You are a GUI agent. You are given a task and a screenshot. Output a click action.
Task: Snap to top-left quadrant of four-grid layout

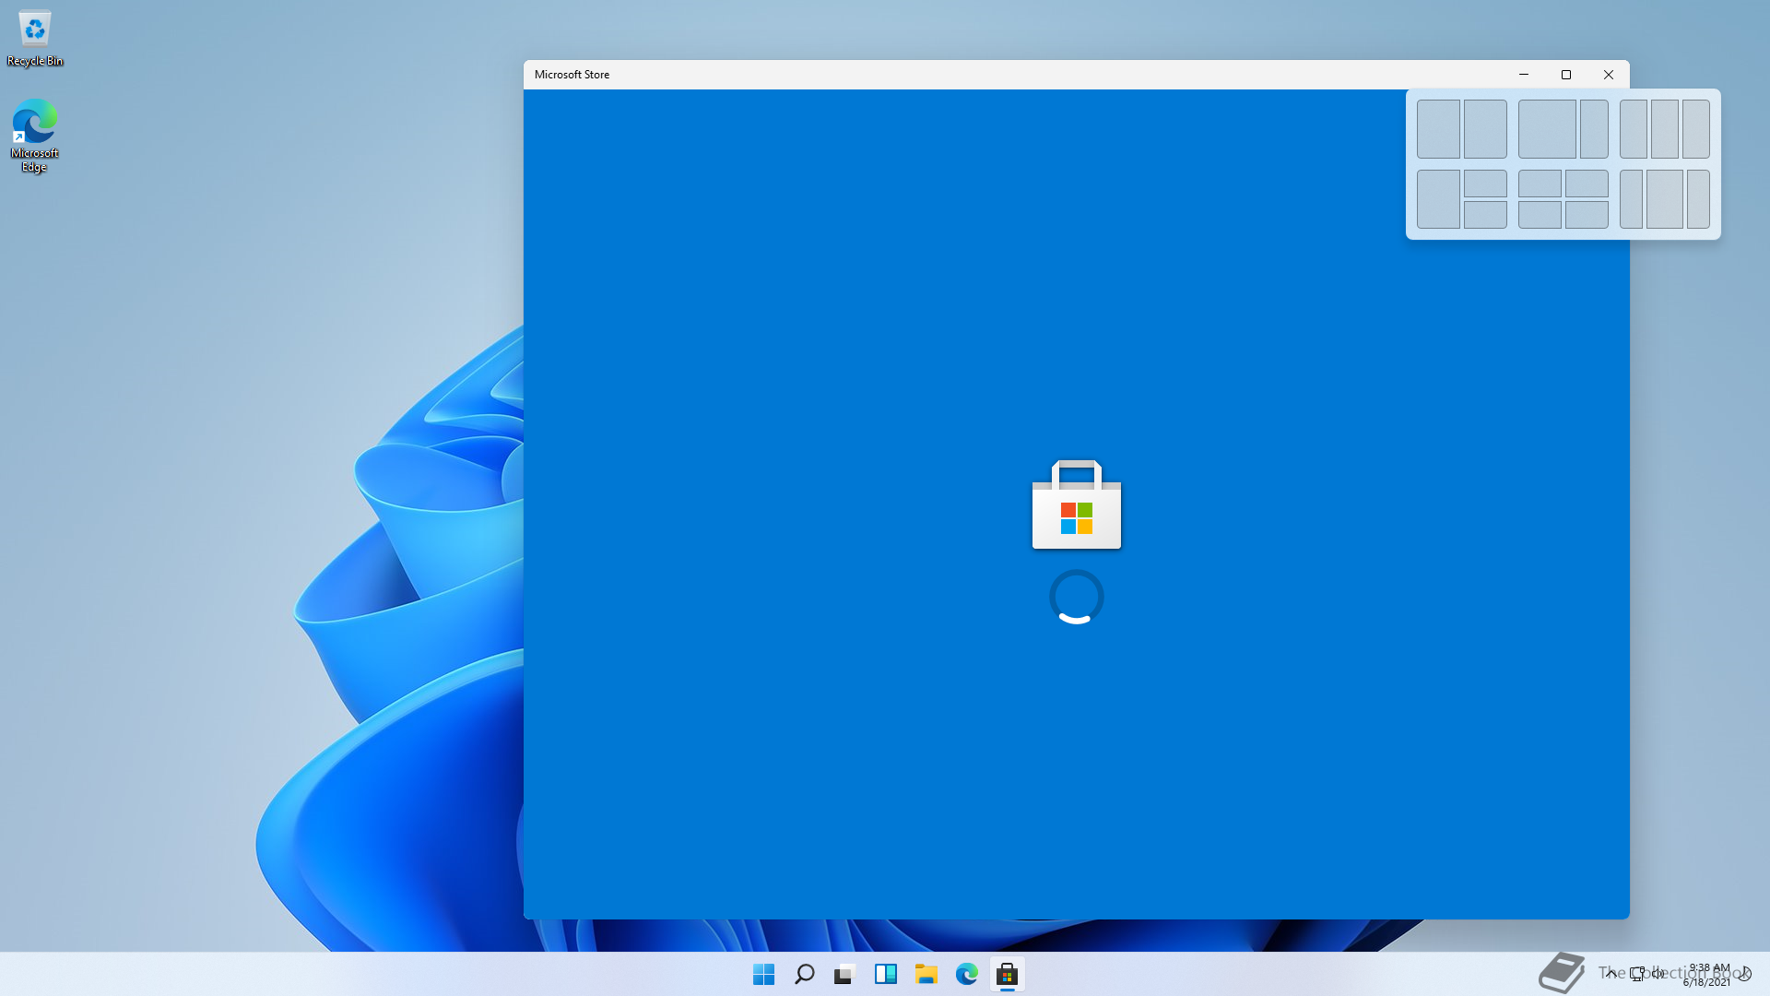tap(1540, 184)
